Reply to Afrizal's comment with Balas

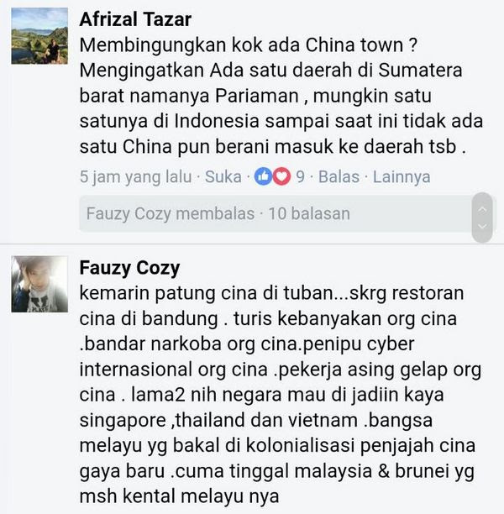click(339, 177)
